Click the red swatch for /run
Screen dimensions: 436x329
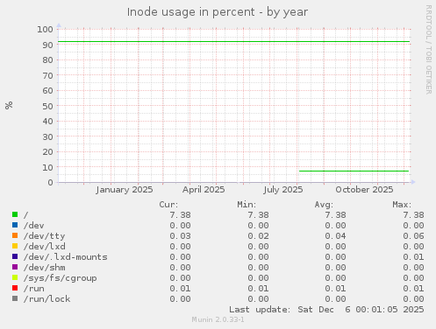15,288
